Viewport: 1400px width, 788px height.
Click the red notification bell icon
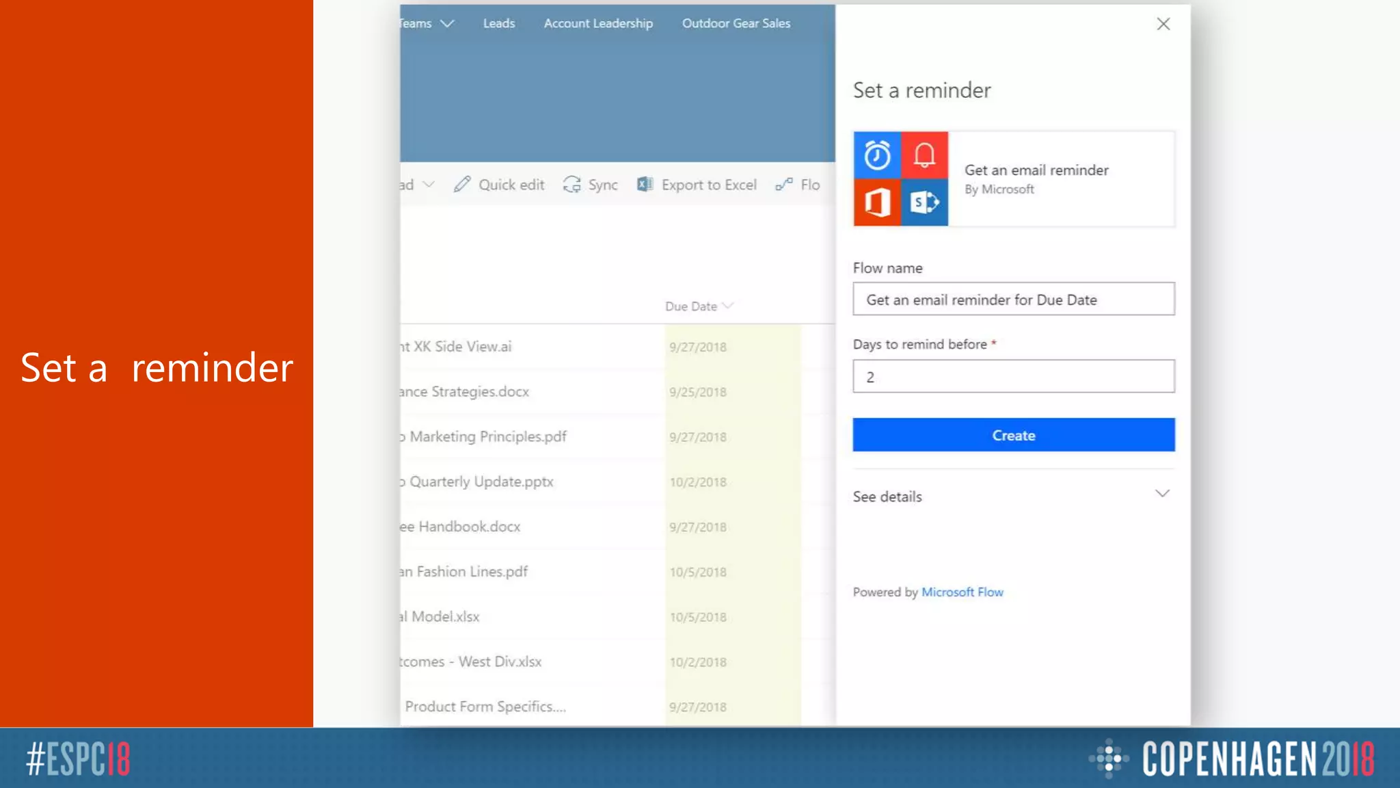(x=924, y=155)
